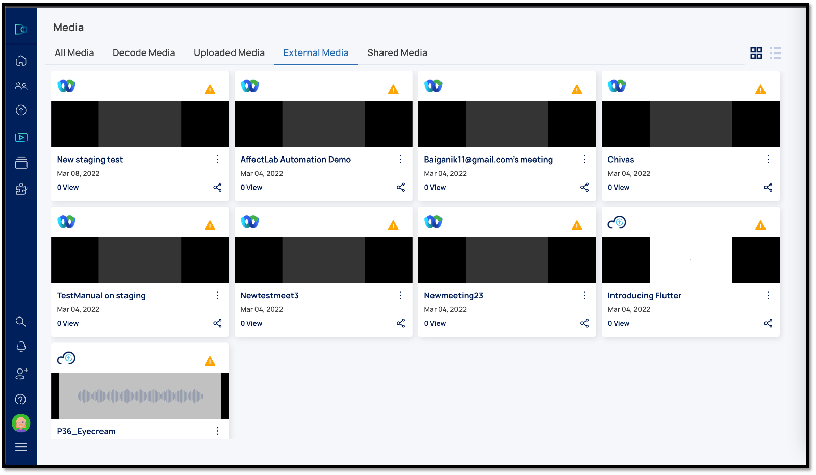Open options menu for Introducing Flutter
Screen dimensions: 816x475
point(768,295)
